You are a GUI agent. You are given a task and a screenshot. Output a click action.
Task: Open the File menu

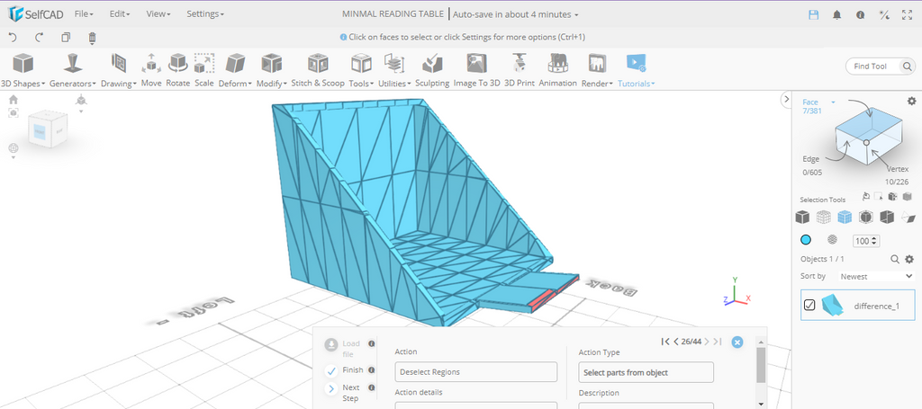[84, 14]
